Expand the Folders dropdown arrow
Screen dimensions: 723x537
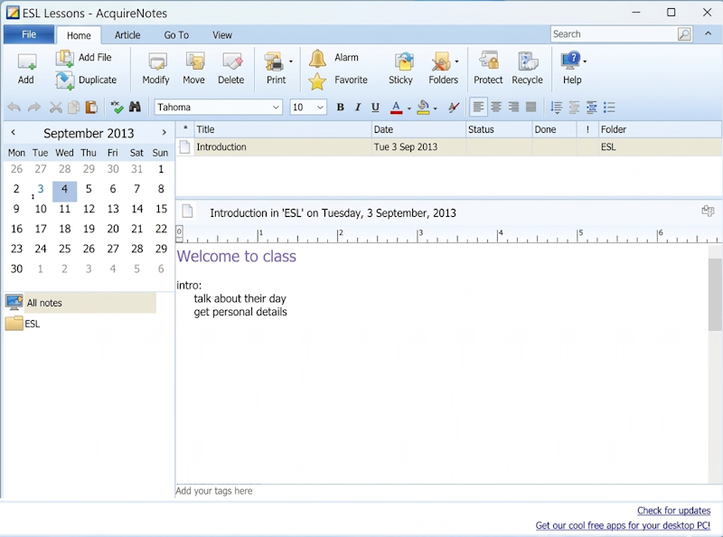point(457,62)
